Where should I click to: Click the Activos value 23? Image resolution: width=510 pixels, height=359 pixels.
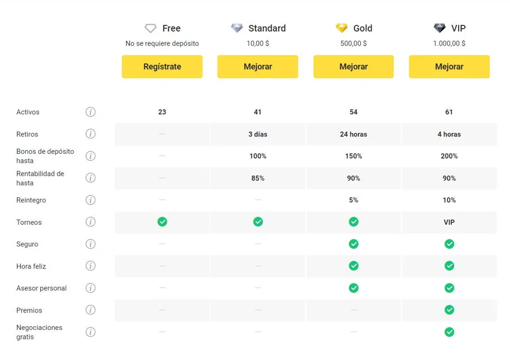point(162,112)
